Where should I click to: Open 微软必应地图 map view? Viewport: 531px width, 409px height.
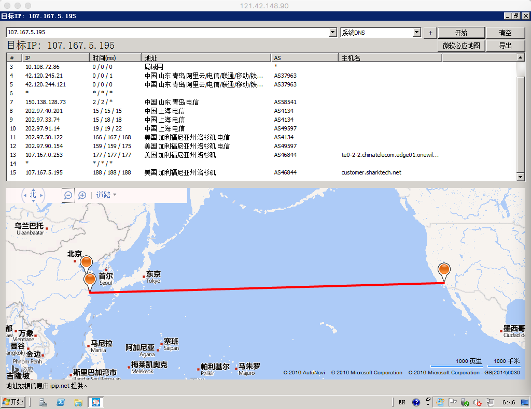461,46
